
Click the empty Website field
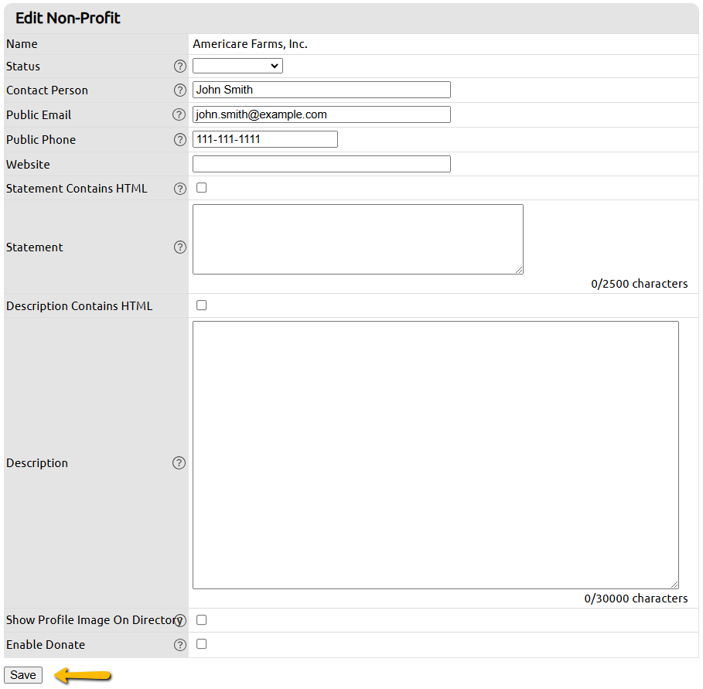[x=322, y=164]
